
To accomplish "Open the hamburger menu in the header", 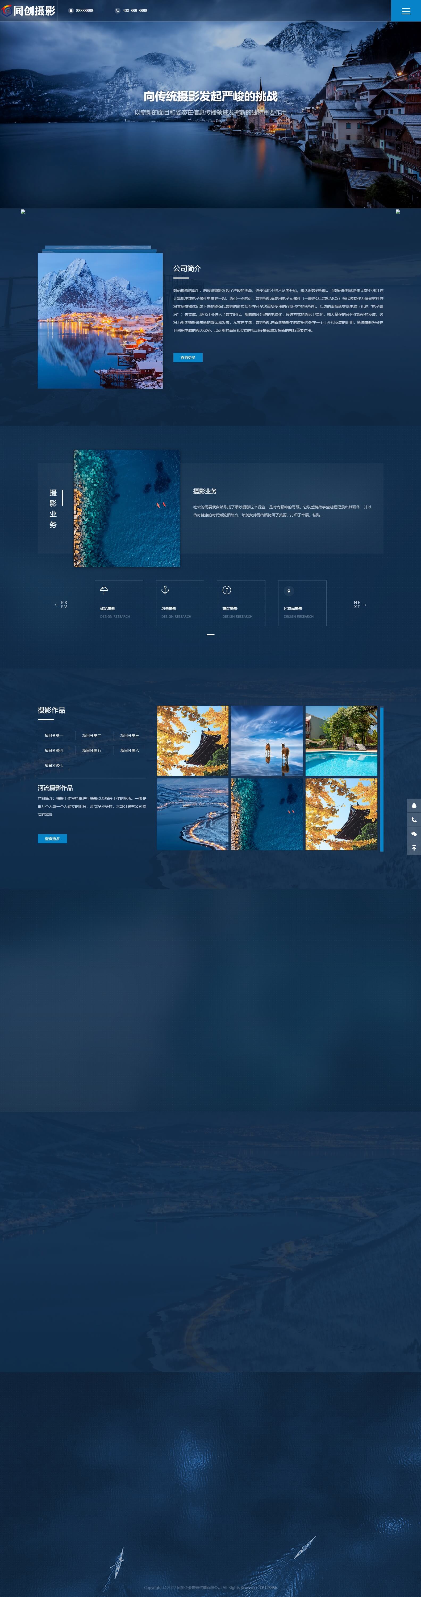I will 406,11.
